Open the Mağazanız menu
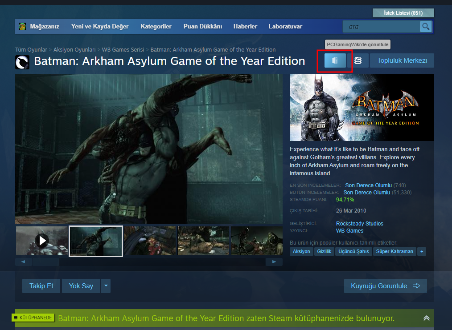 (x=45, y=27)
